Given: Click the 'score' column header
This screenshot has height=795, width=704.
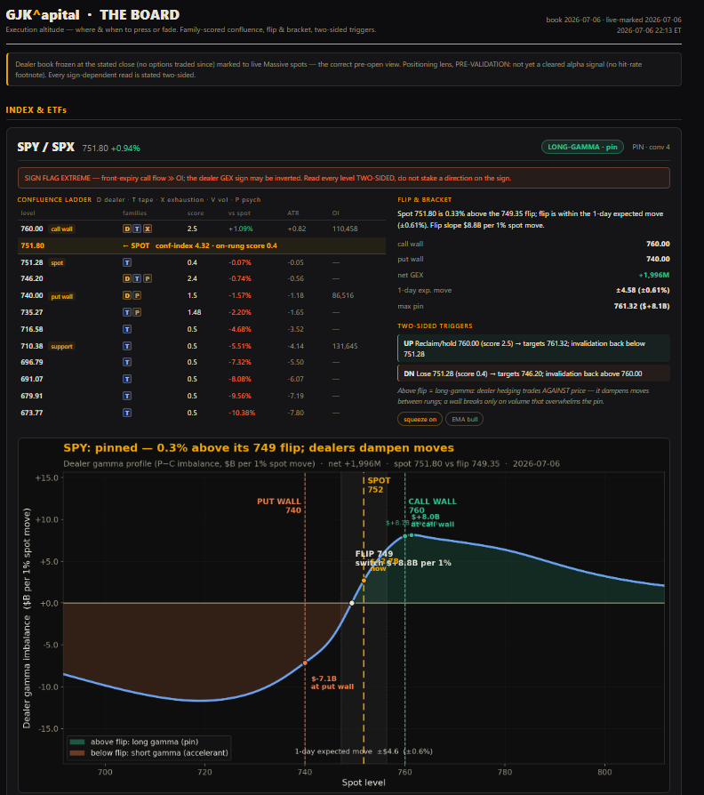Looking at the screenshot, I should pyautogui.click(x=196, y=213).
